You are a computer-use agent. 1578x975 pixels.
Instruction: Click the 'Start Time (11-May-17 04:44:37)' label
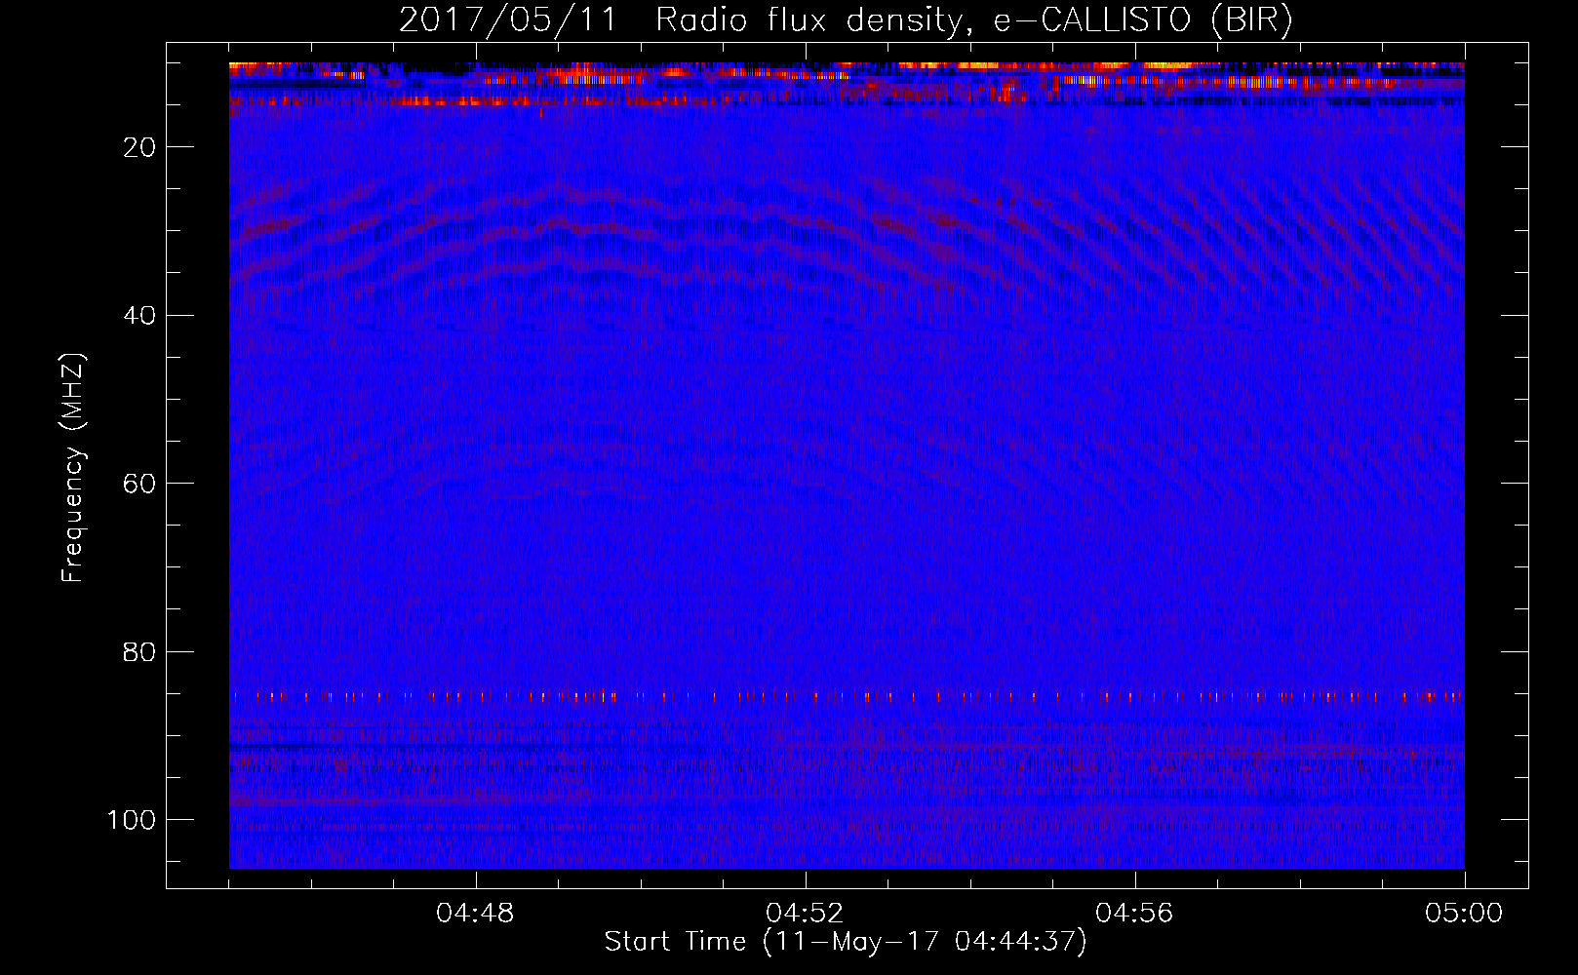[846, 942]
